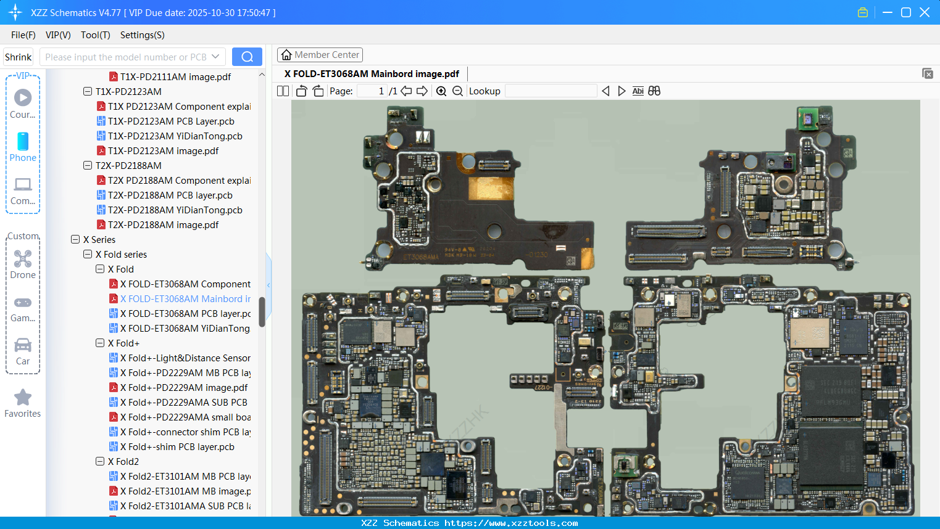Image resolution: width=940 pixels, height=529 pixels.
Task: Click the Member Center button
Action: tap(320, 54)
